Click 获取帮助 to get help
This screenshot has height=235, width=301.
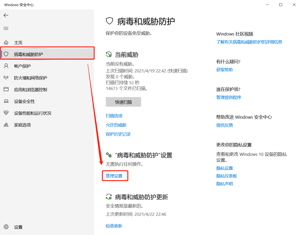(224, 69)
